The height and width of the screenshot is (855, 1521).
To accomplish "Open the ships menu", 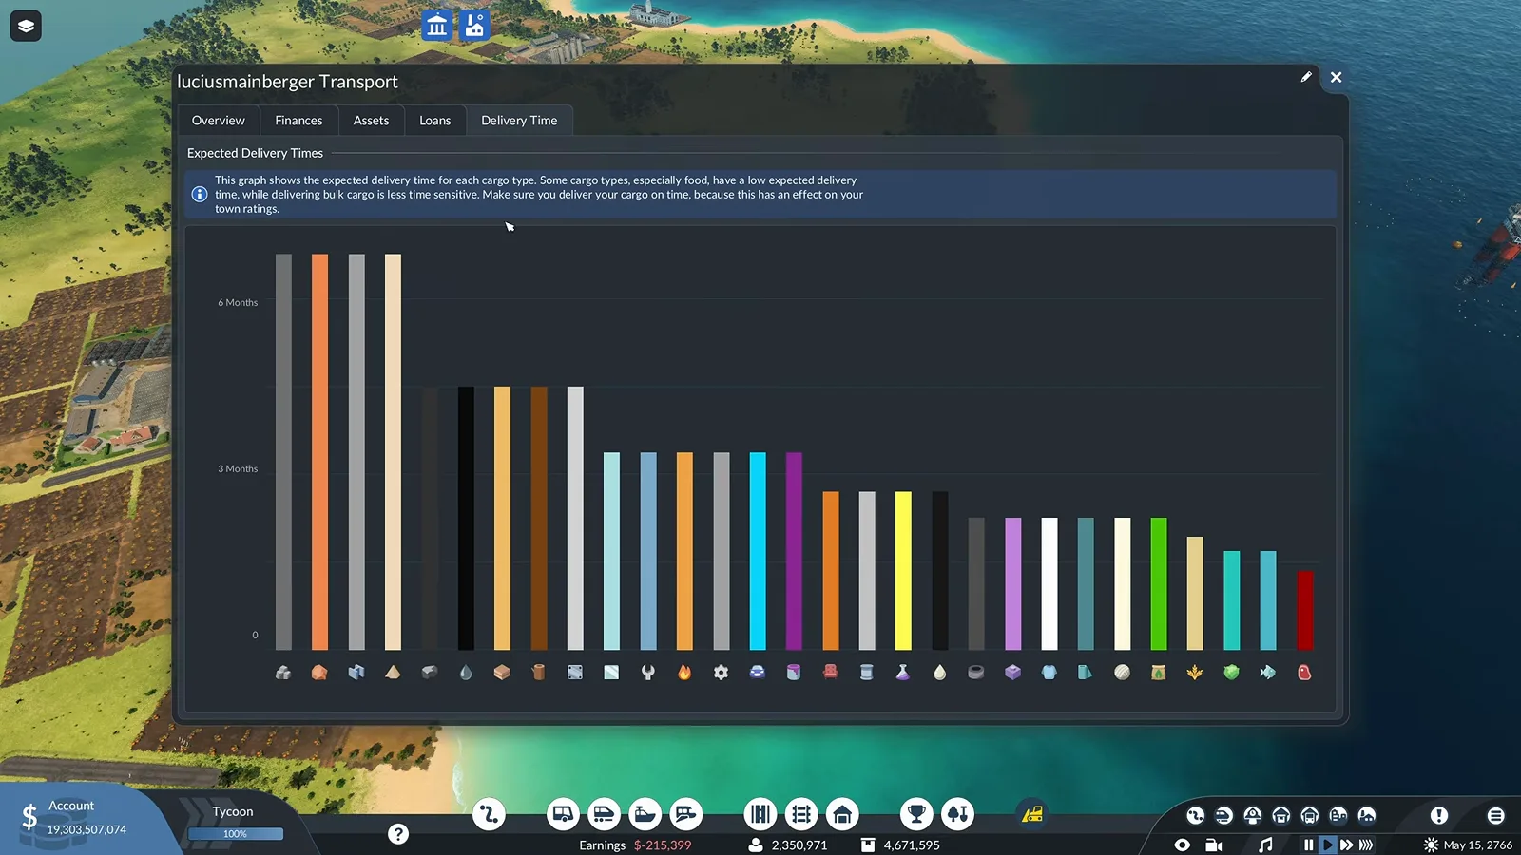I will (x=645, y=814).
